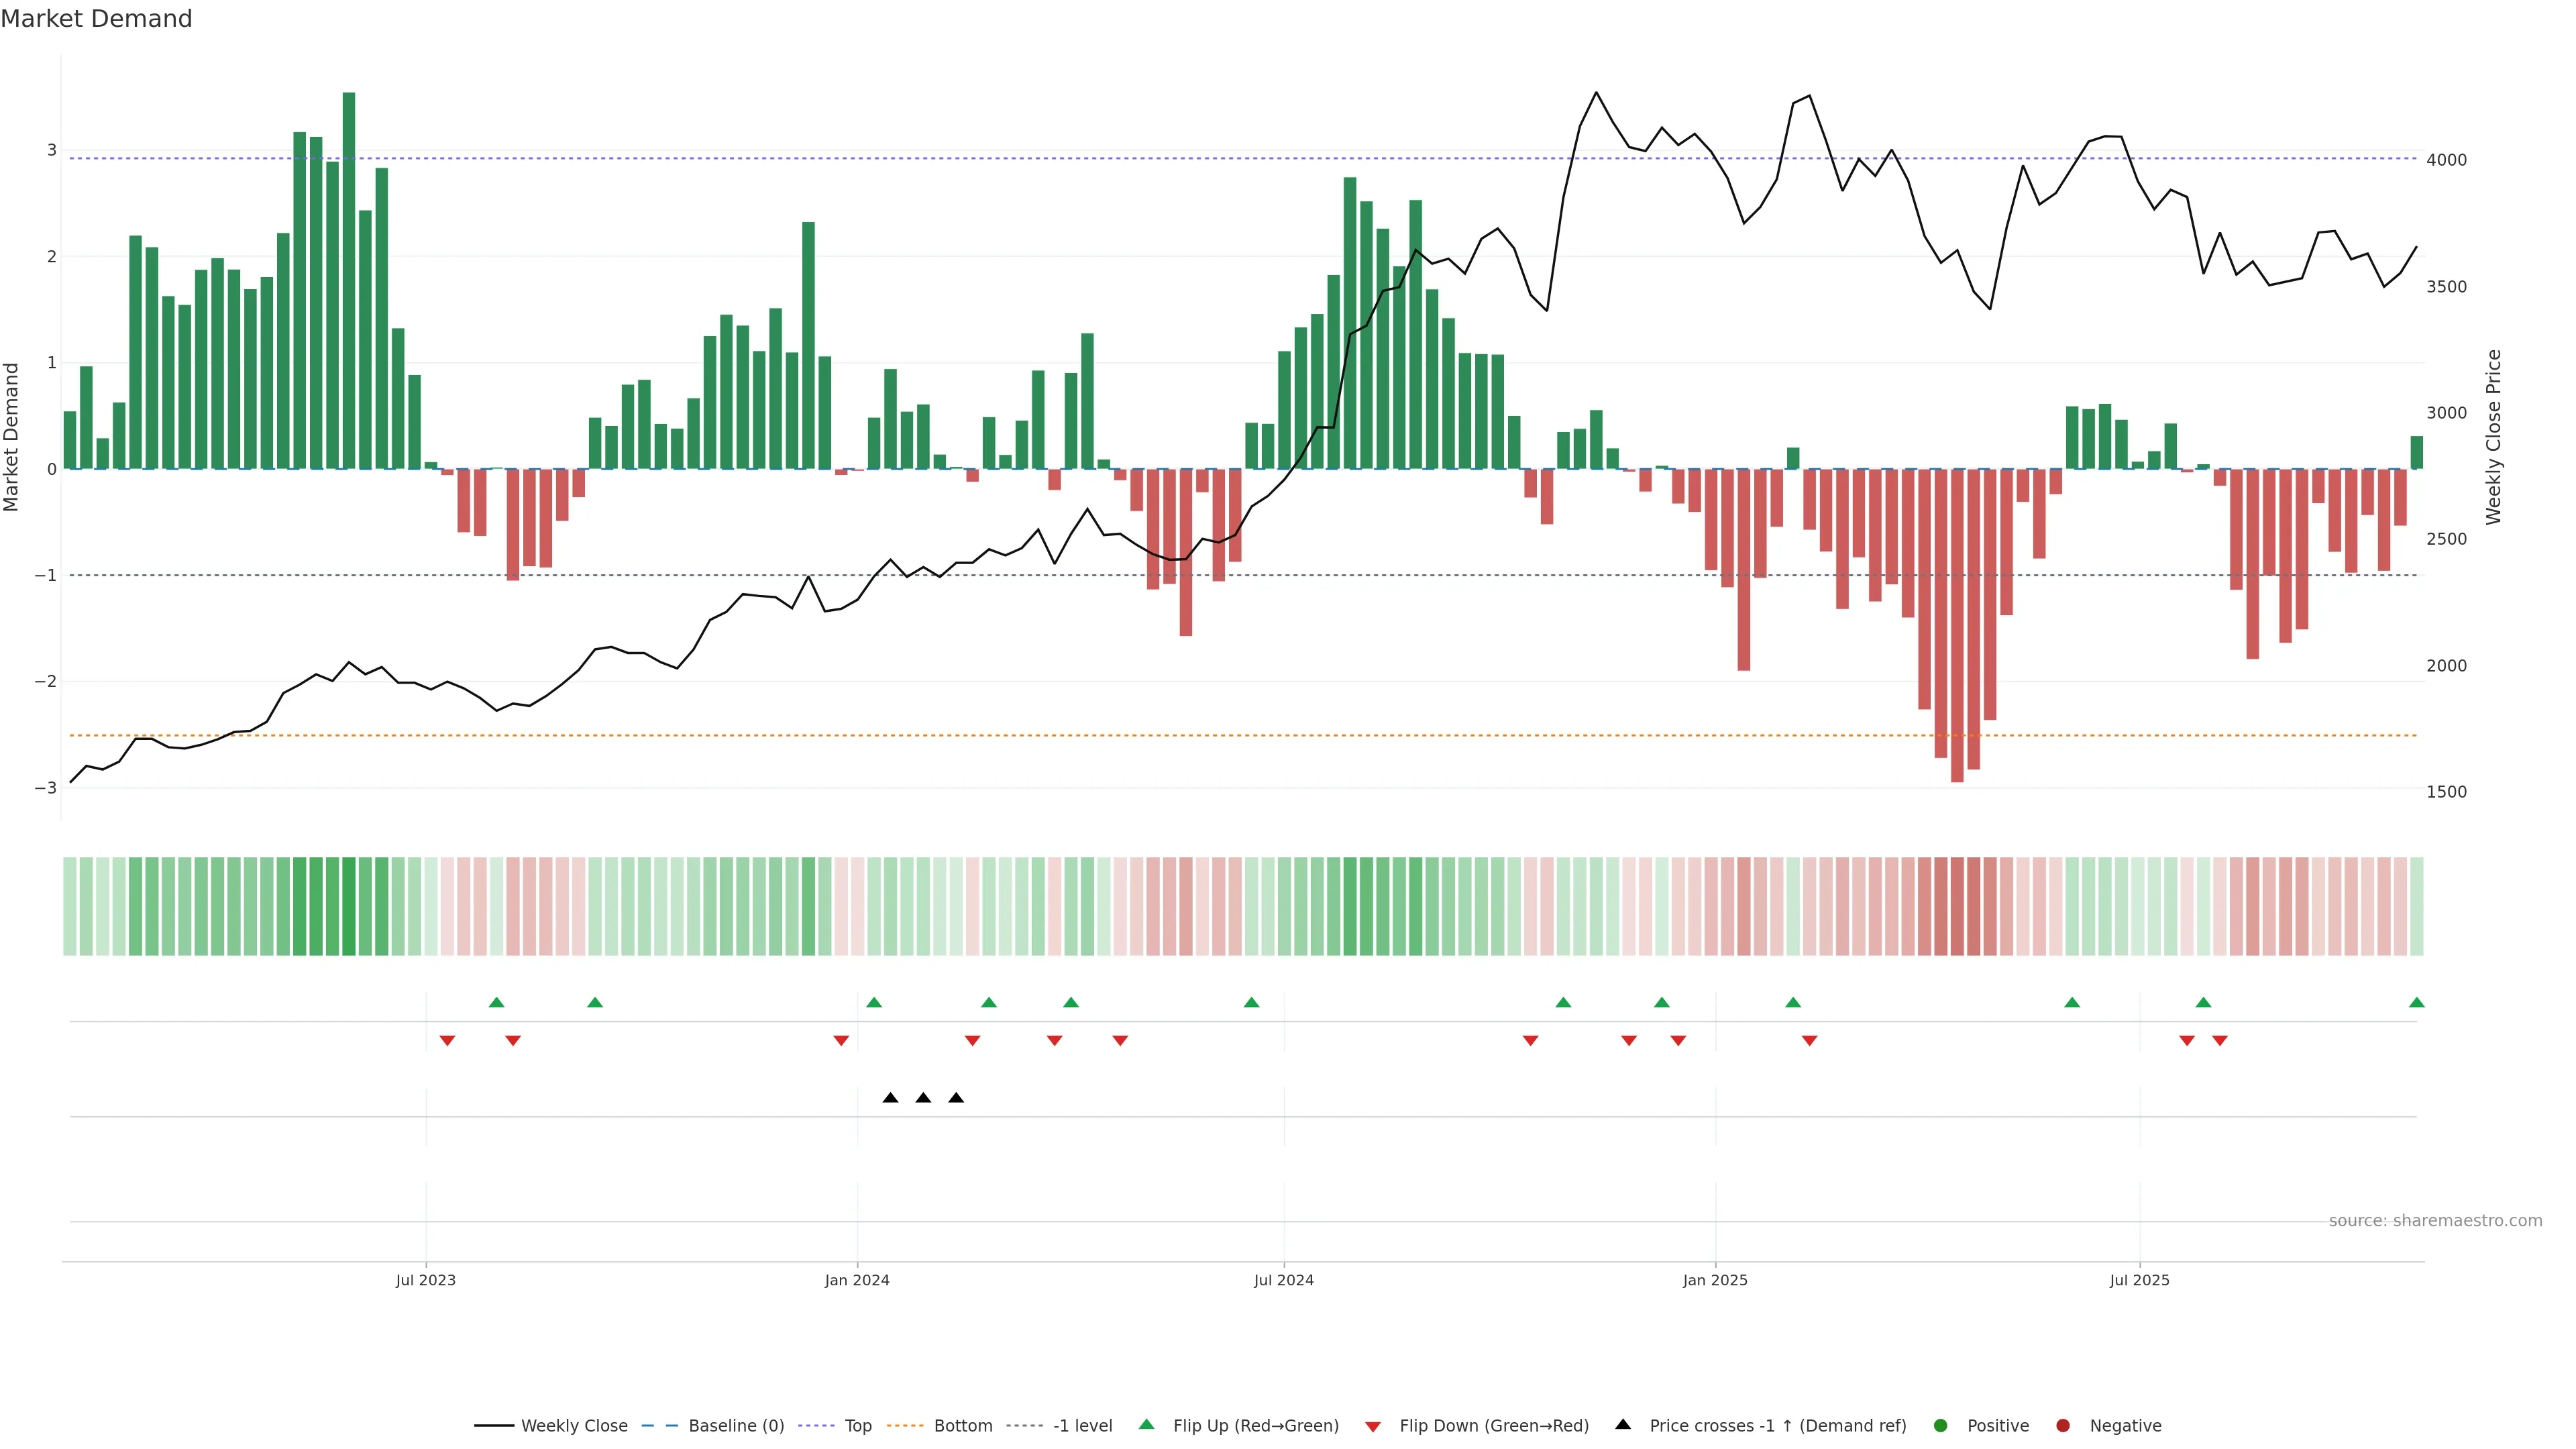
Task: Click the Jul 2025 x-axis label
Action: click(x=2139, y=1280)
